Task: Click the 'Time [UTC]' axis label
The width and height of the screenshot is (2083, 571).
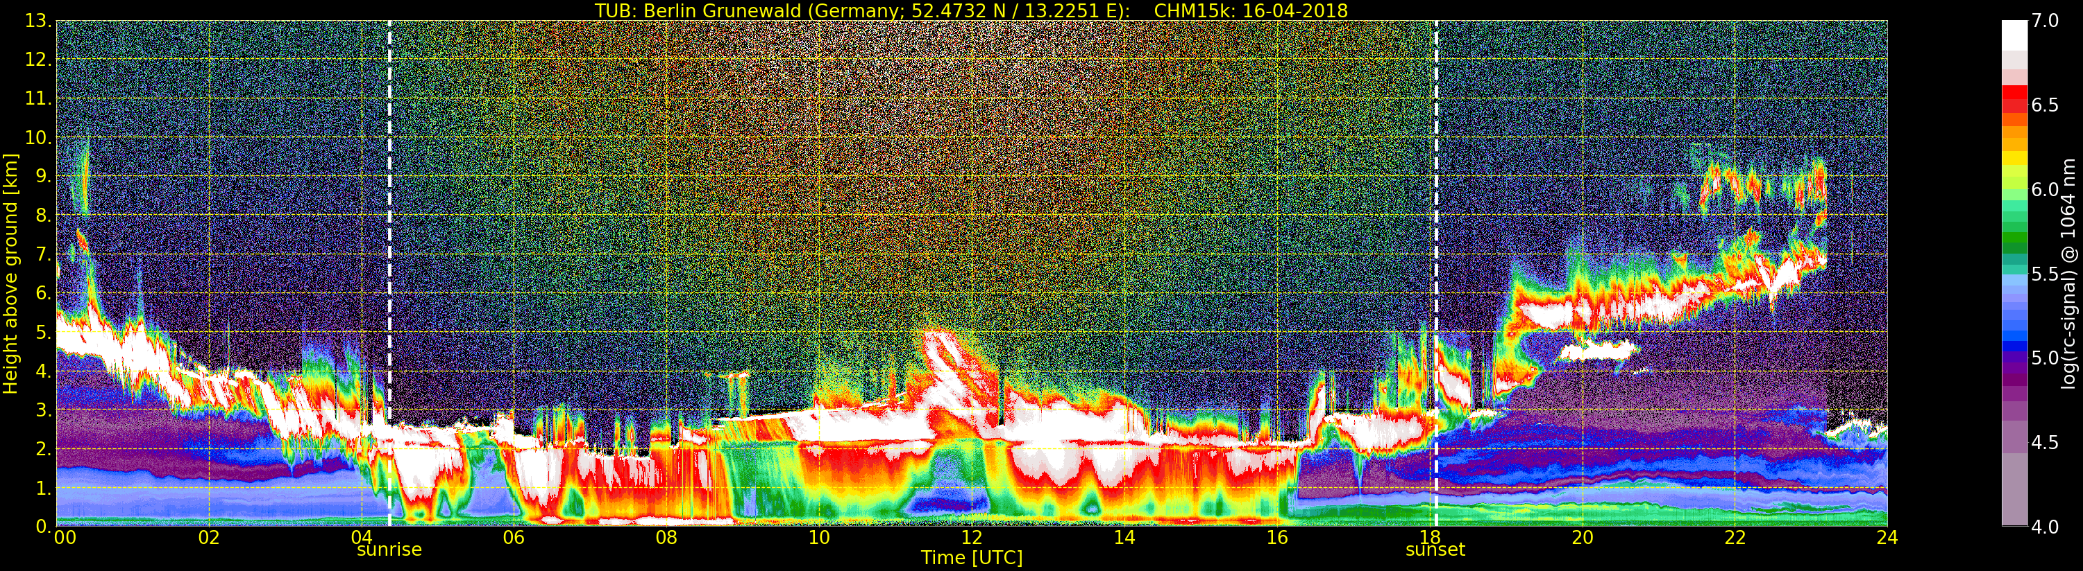Action: tap(972, 557)
